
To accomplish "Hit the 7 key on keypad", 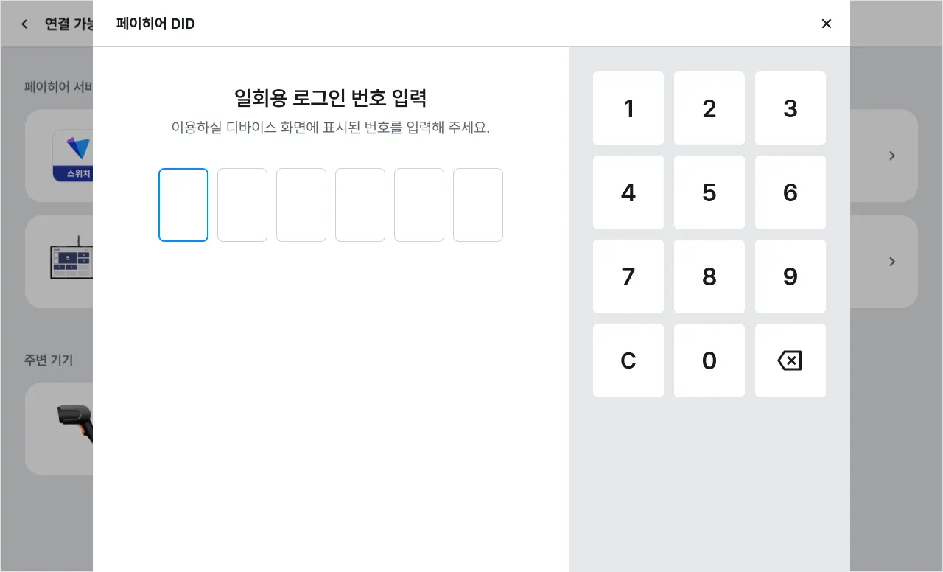I will tap(628, 276).
